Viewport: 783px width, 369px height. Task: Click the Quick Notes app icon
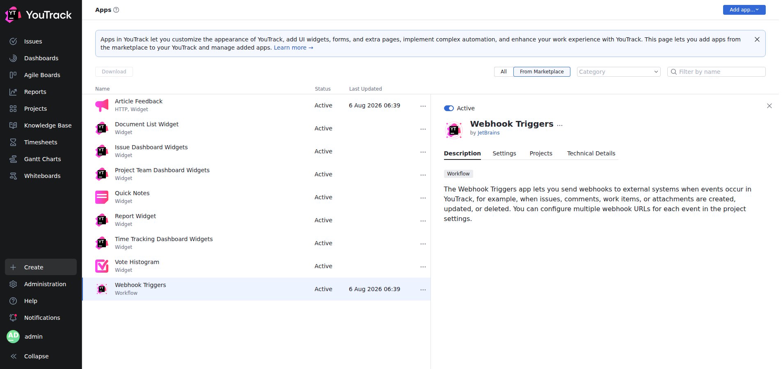tap(102, 197)
